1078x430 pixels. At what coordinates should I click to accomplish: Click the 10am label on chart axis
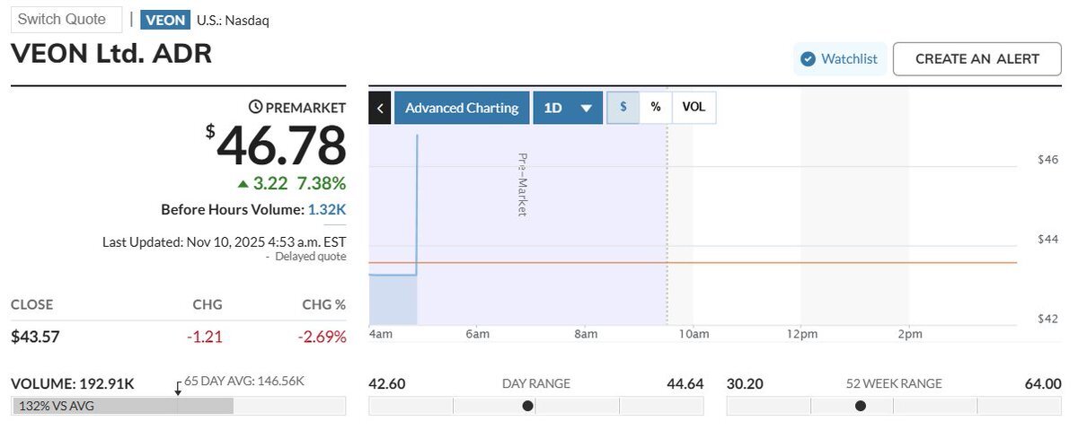coord(694,335)
